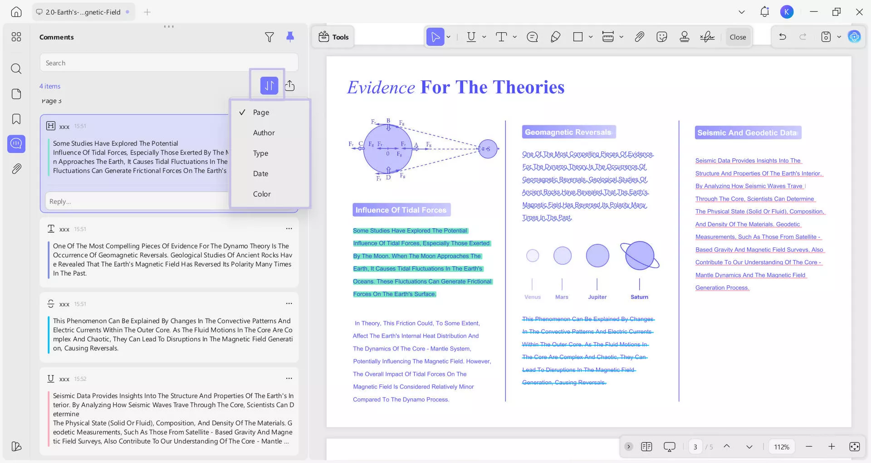Click the comments Search field

tap(169, 63)
